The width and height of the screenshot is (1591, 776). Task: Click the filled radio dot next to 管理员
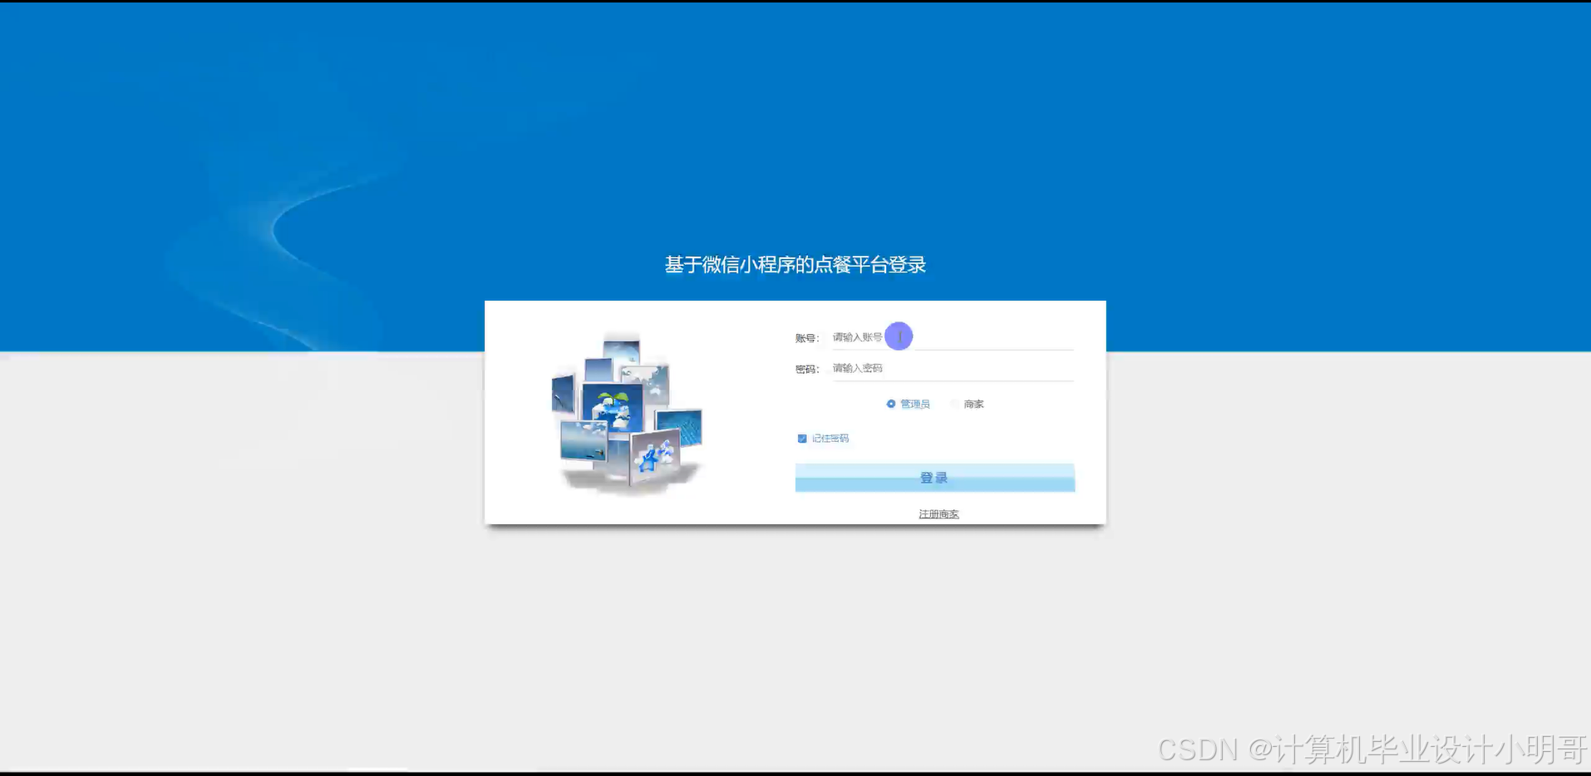pos(891,404)
